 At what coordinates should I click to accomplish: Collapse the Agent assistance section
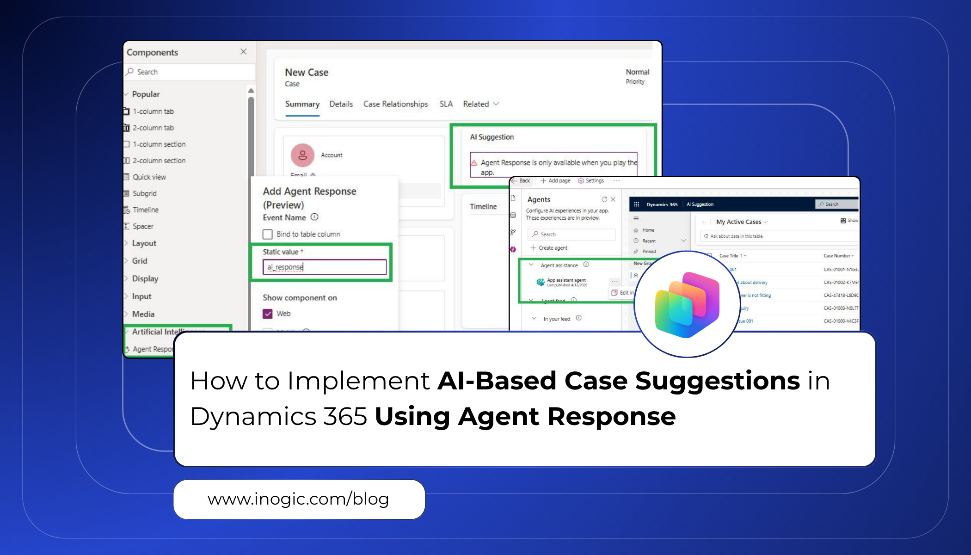click(x=531, y=265)
